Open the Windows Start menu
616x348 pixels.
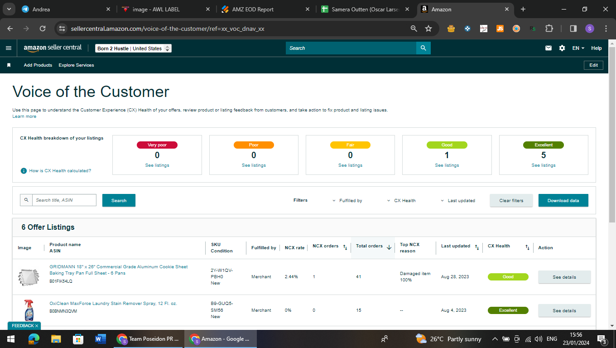pyautogui.click(x=10, y=339)
